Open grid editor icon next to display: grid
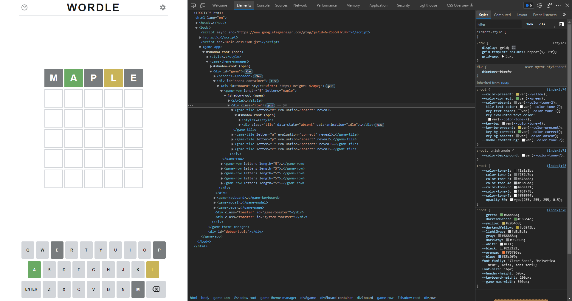 tap(514, 48)
